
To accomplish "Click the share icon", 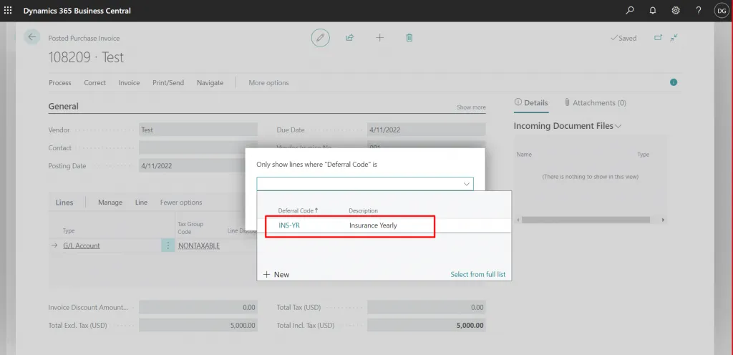I will (349, 38).
